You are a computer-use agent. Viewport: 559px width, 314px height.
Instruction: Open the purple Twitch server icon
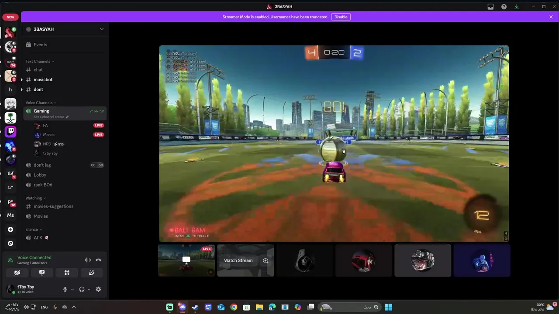(x=10, y=131)
